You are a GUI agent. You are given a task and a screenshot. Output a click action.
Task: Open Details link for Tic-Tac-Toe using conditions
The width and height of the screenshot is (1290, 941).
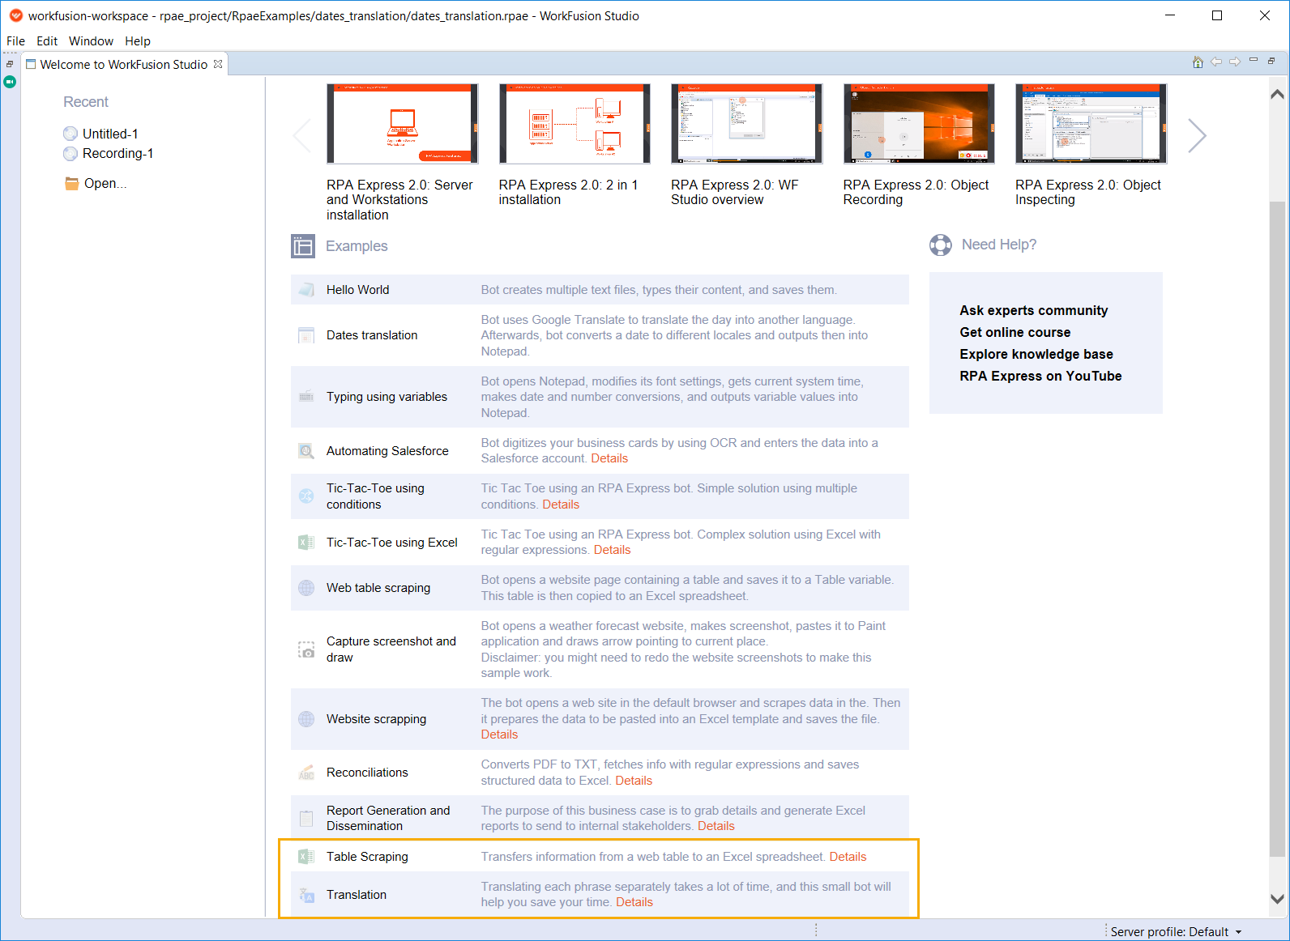(561, 505)
